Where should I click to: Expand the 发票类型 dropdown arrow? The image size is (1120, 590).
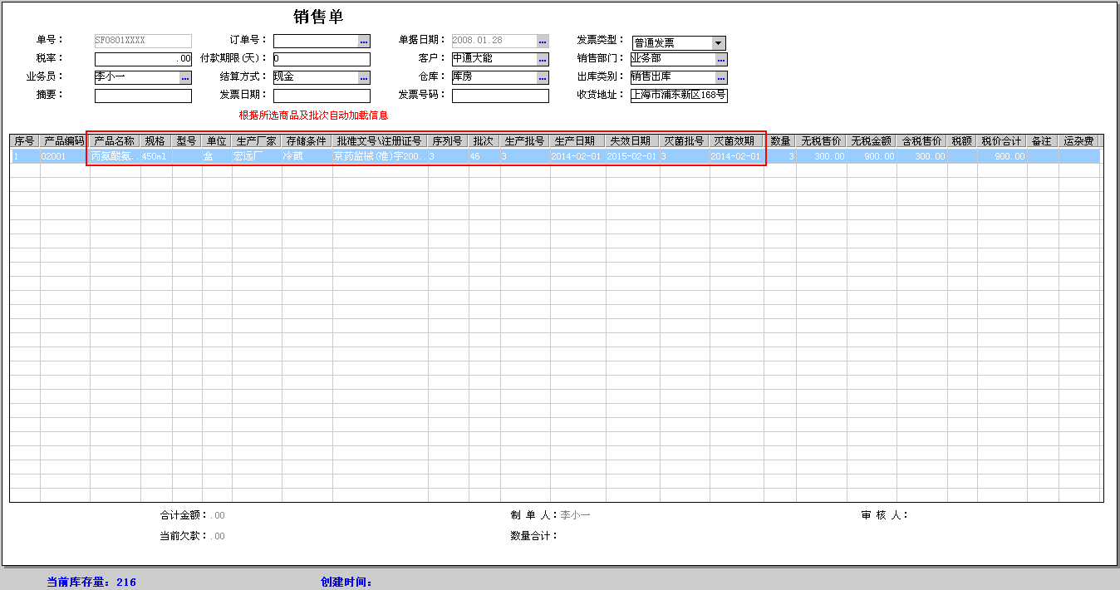pos(719,43)
